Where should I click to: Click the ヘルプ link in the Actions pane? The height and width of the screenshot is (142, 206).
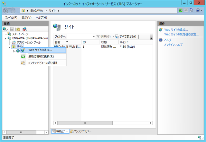point(168,40)
